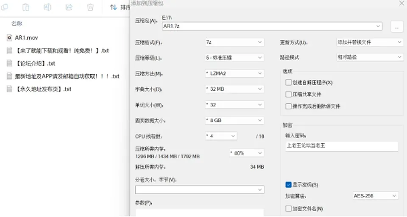This screenshot has width=407, height=217.
Task: Open the 加密算法 dropdown showing AES-256
Action: [x=375, y=196]
